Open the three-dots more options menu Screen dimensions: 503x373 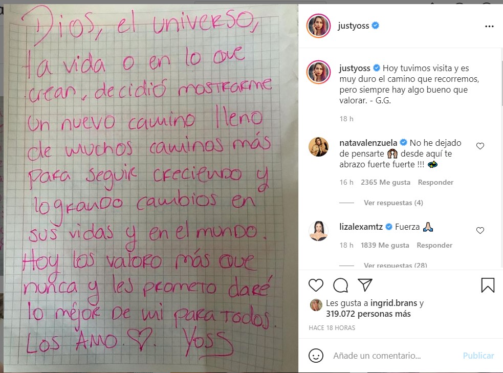tap(489, 26)
